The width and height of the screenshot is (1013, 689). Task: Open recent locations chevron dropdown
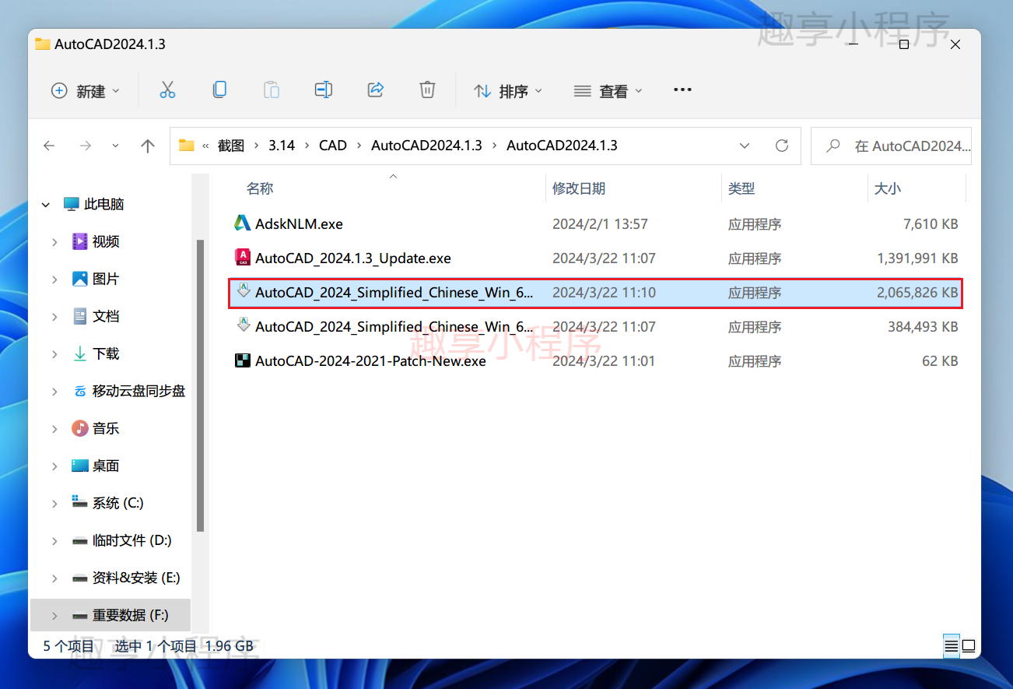click(116, 146)
